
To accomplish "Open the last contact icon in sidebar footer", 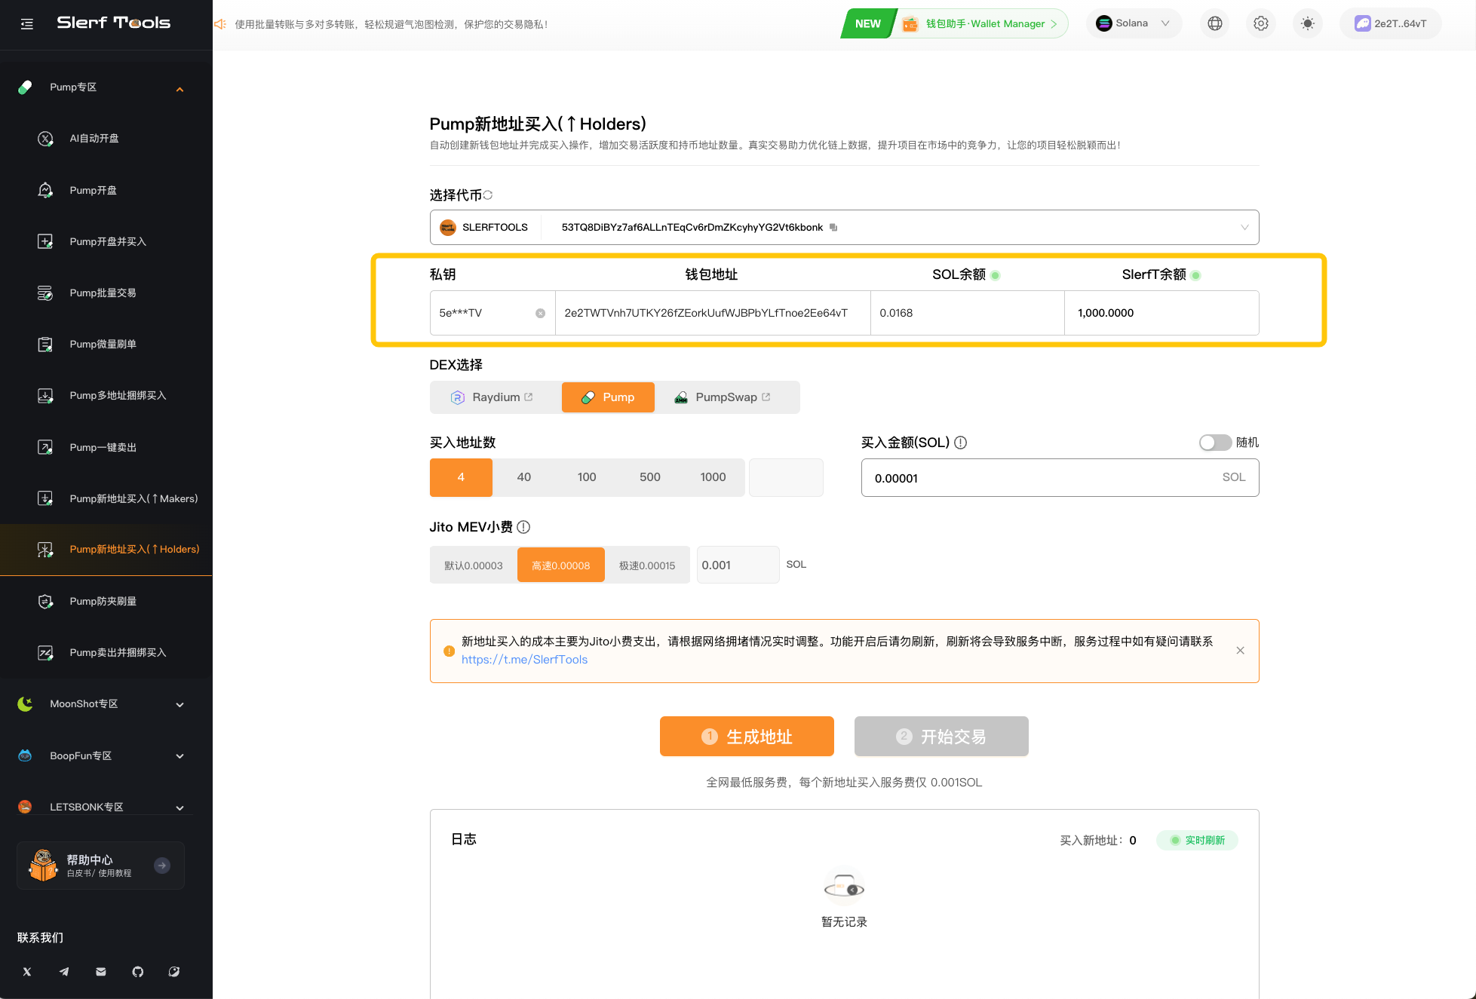I will point(174,972).
